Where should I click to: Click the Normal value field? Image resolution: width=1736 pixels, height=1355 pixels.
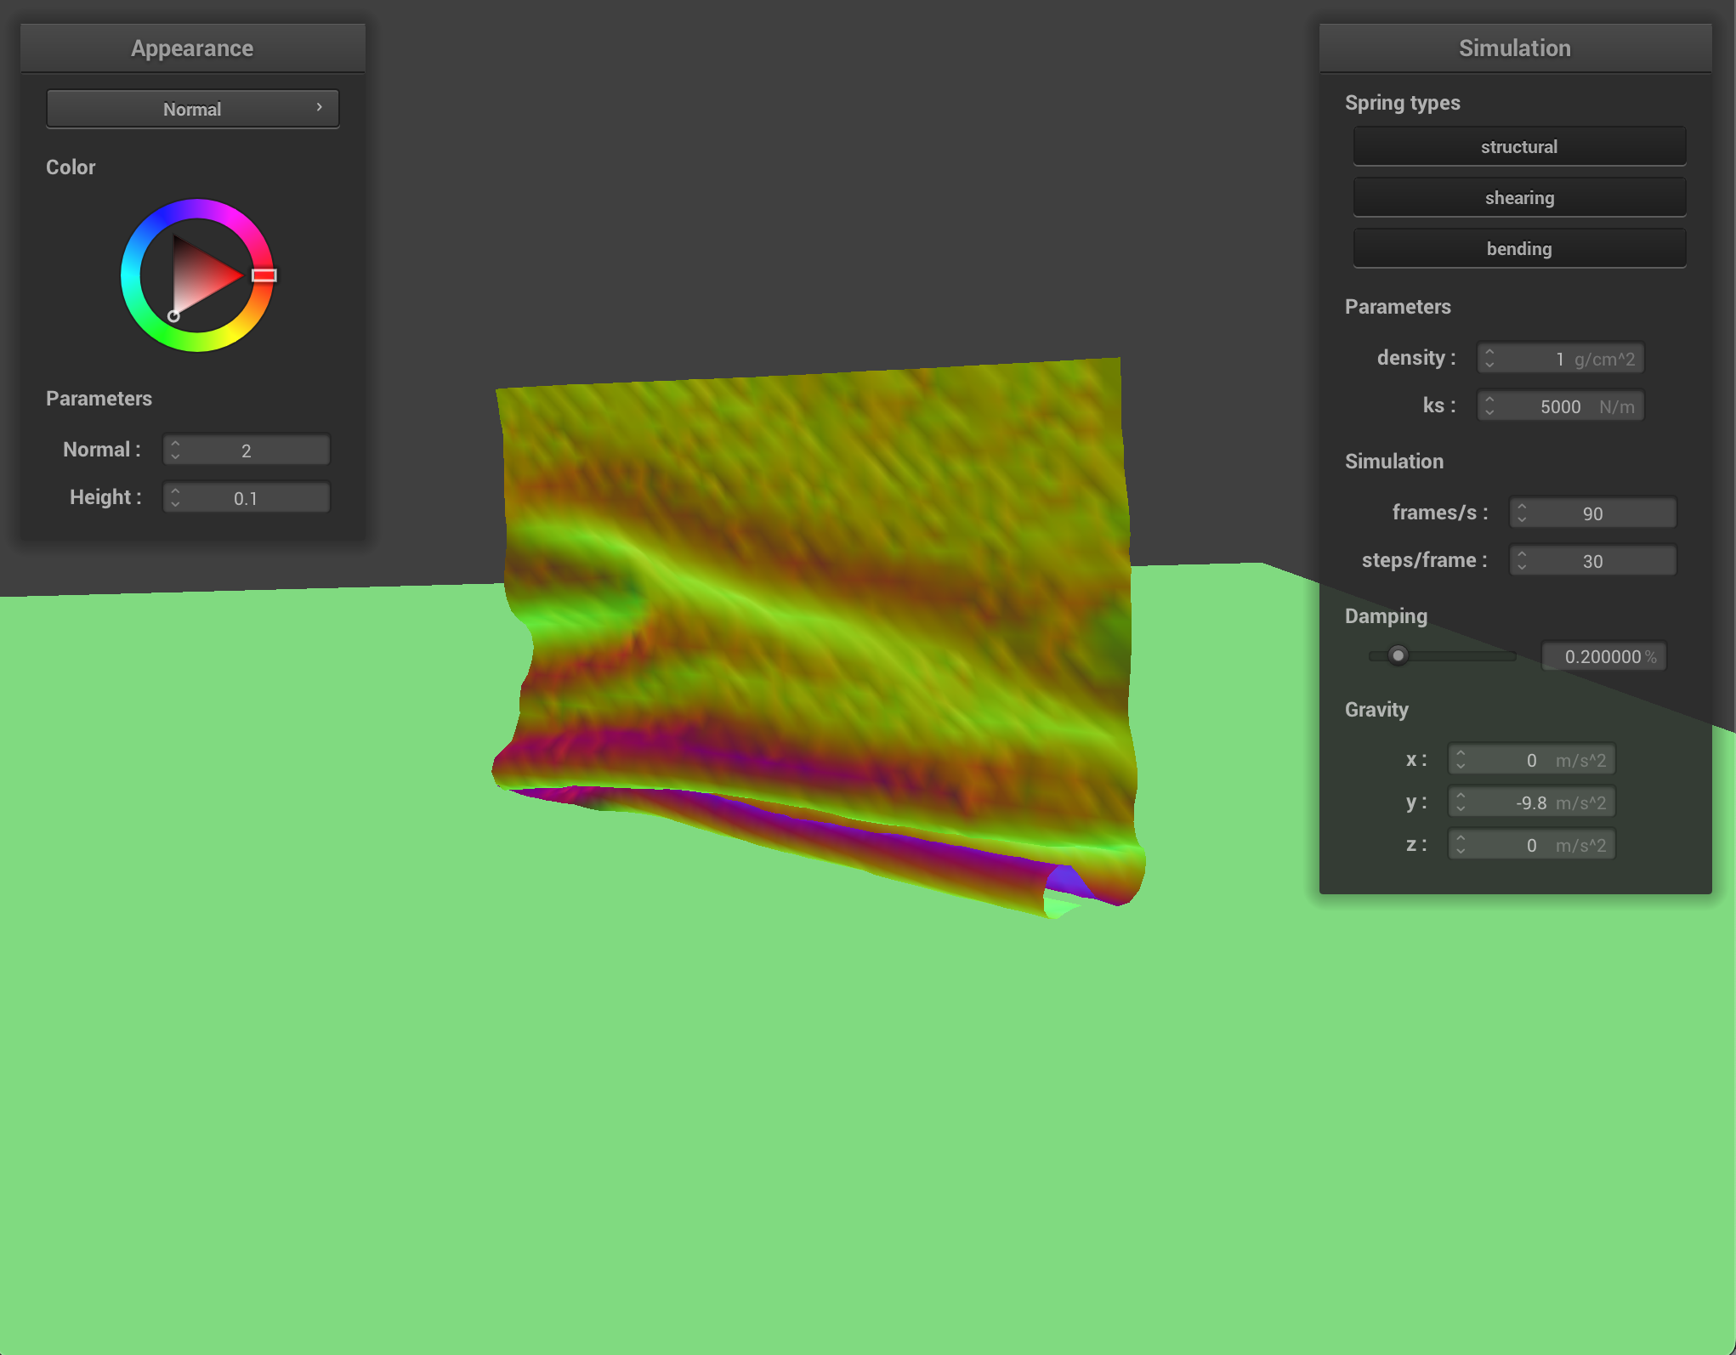tap(247, 450)
